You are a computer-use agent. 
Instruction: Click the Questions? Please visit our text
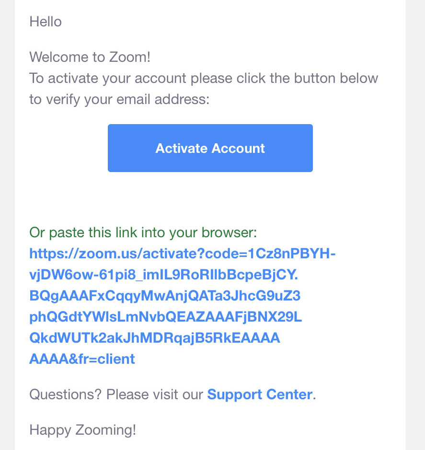pos(116,394)
